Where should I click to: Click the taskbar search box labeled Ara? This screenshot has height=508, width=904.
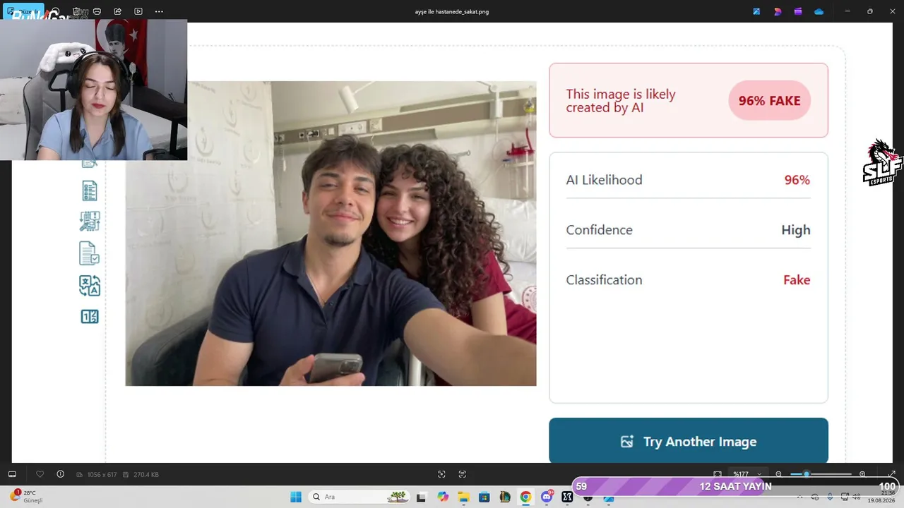[x=359, y=497]
